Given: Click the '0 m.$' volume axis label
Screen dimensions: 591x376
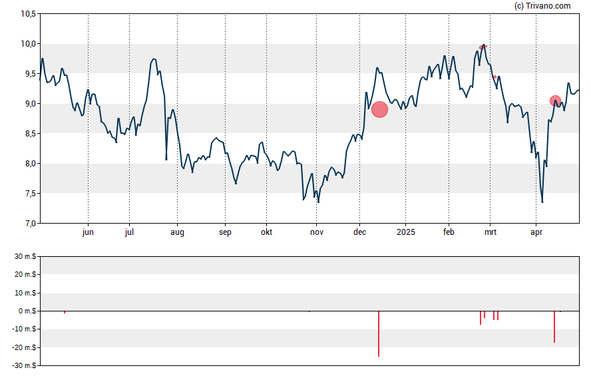Looking at the screenshot, I should coord(27,311).
